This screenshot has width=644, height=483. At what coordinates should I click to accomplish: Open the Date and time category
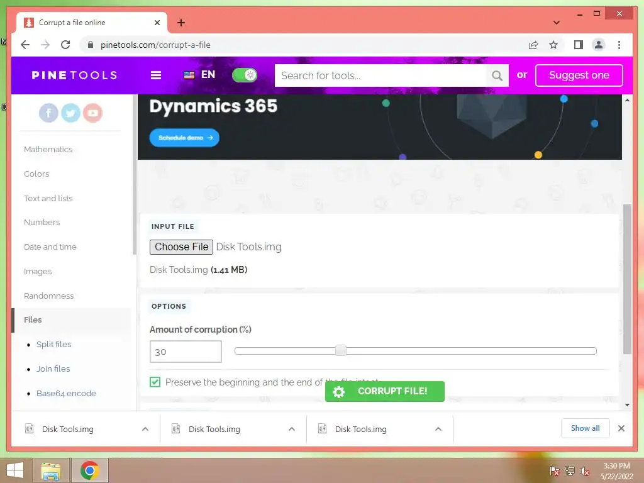[x=50, y=247]
